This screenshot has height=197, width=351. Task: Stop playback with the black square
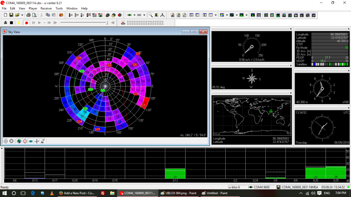11,23
